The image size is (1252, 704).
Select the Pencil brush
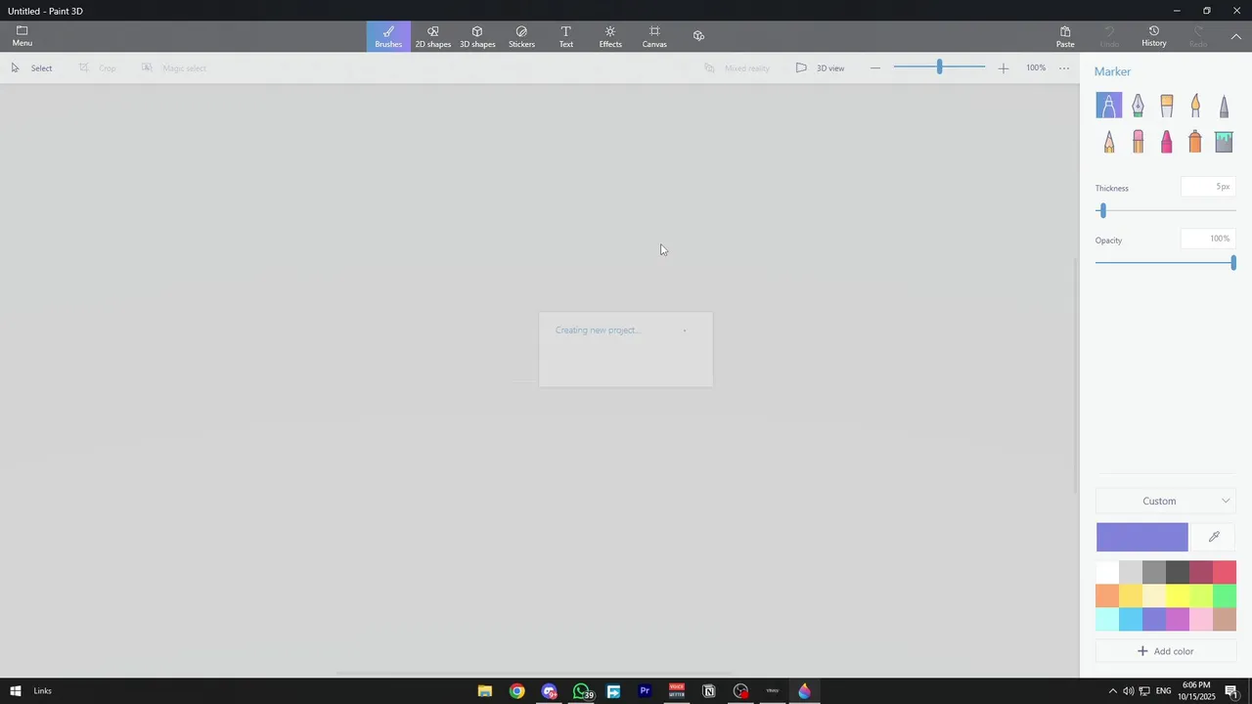[x=1109, y=142]
